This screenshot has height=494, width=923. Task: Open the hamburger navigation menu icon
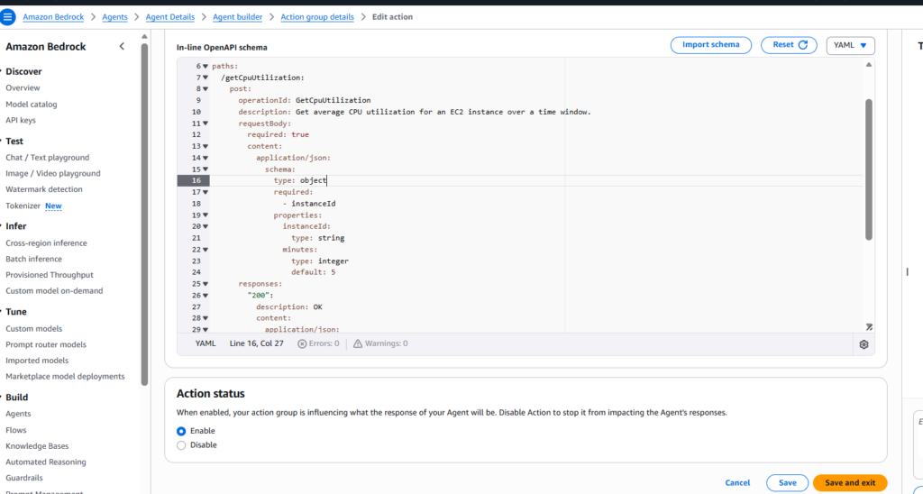(x=9, y=17)
